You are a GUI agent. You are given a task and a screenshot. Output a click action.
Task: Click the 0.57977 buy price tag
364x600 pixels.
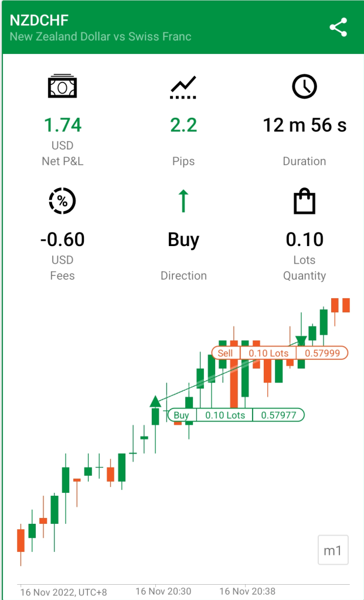278,415
